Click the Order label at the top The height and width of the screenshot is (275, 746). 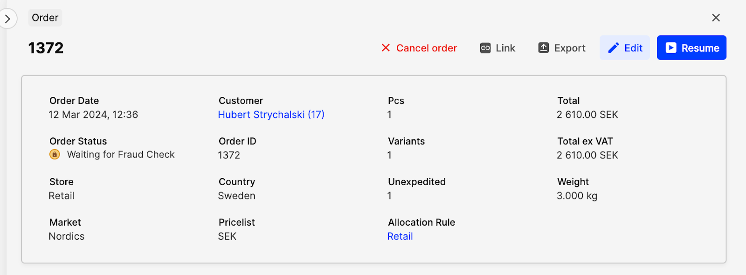[45, 18]
